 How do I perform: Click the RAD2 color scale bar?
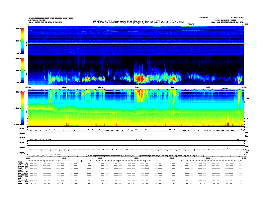pos(23,41)
